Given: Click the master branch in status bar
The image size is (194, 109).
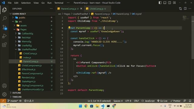Looking at the screenshot, I should tap(13, 101).
